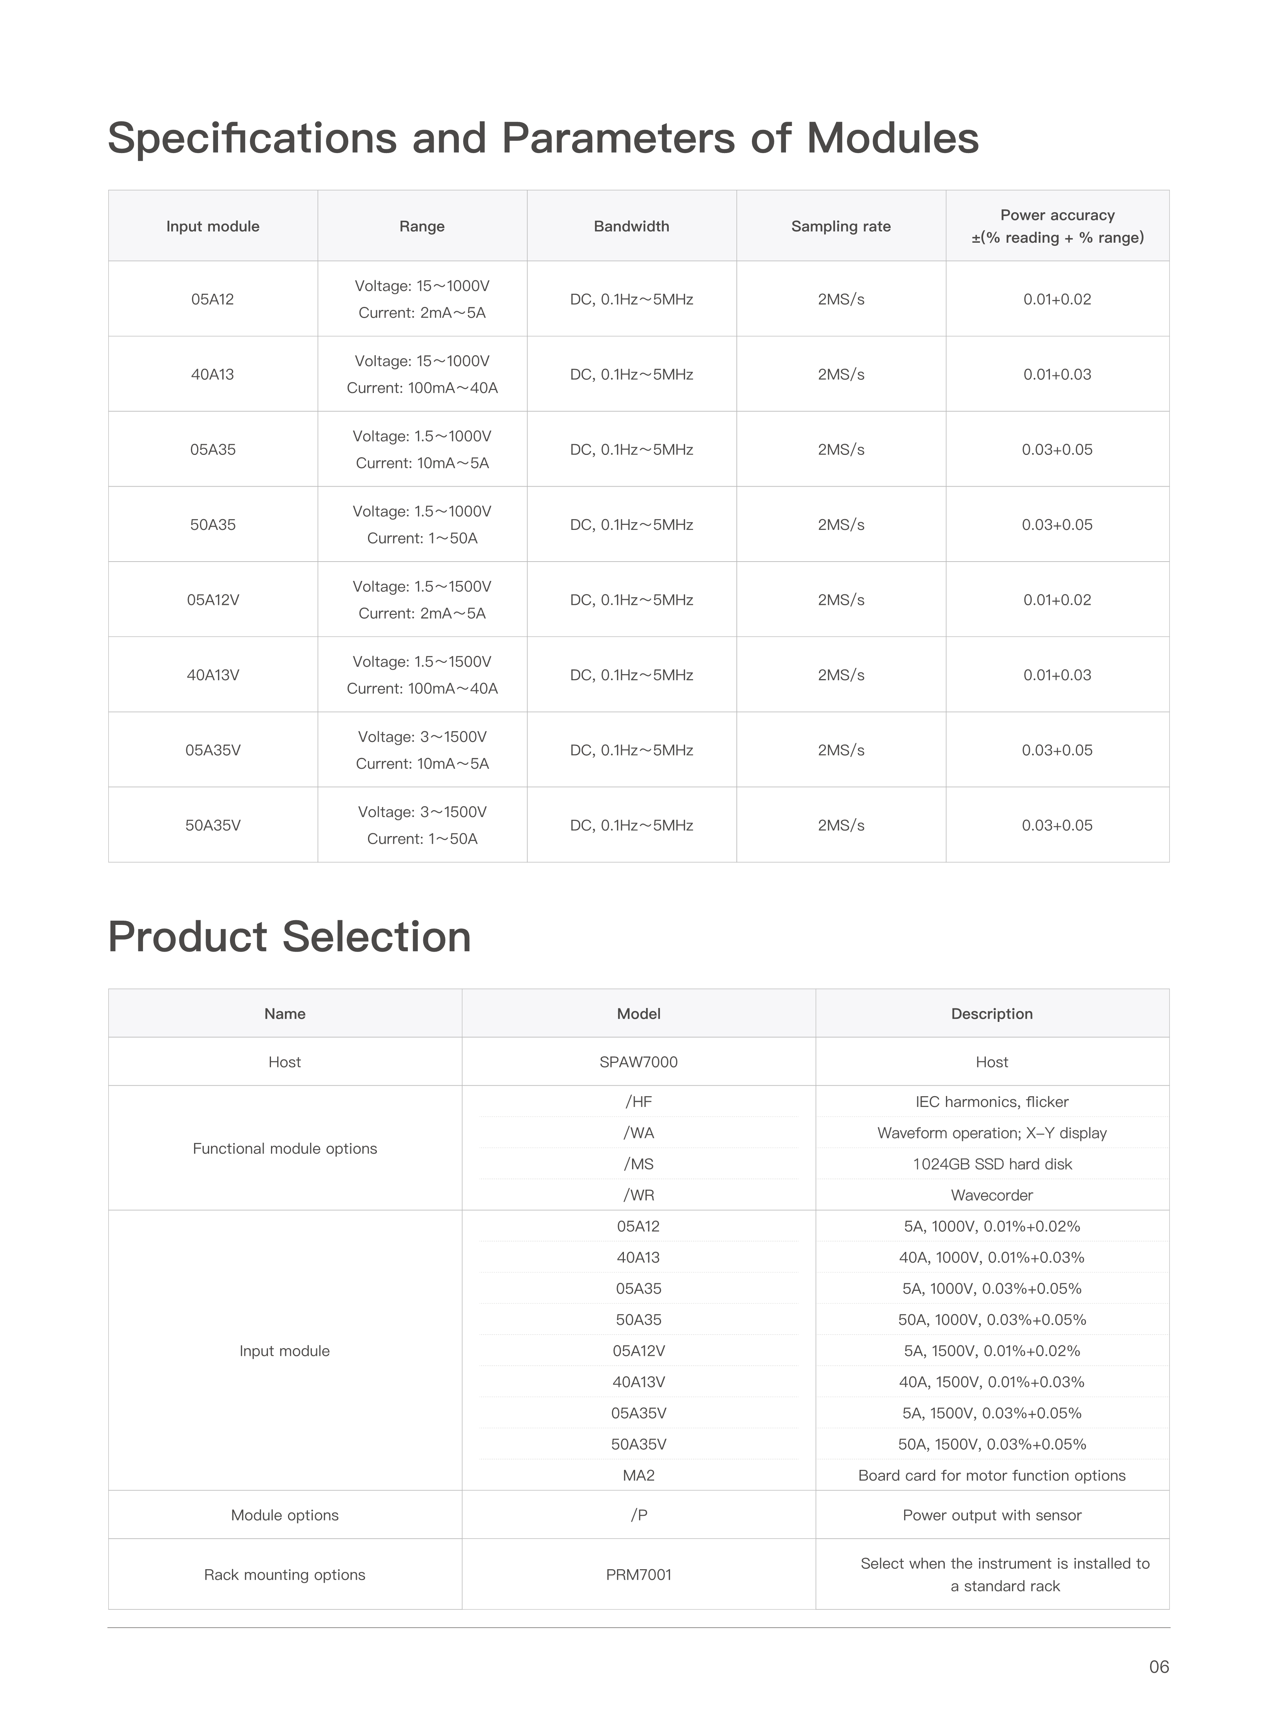
Task: Click the 05A12 cell in specifications table
Action: point(213,300)
